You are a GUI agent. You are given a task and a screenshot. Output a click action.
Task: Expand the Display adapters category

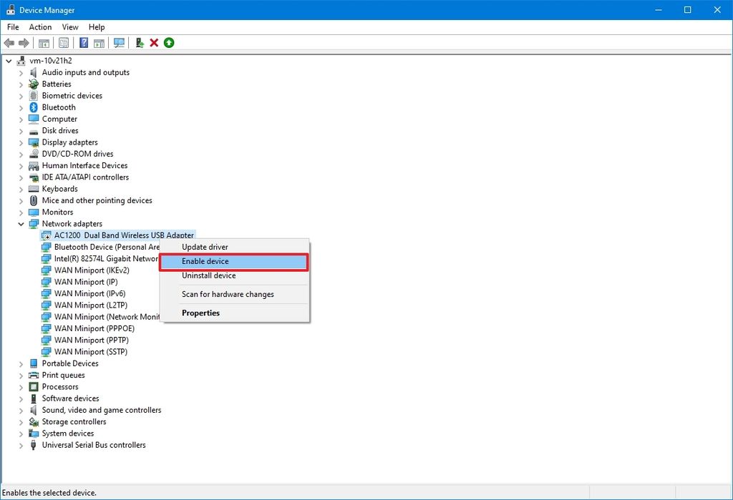point(21,142)
